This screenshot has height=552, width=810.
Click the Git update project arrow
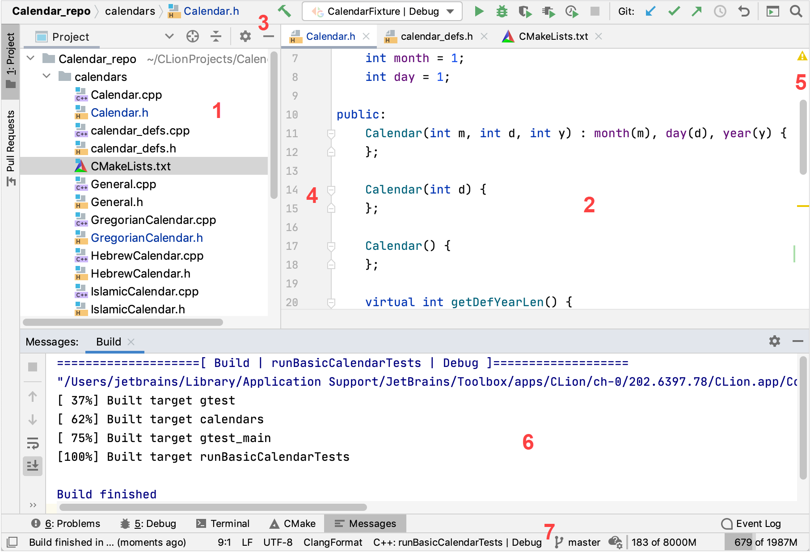(x=651, y=11)
